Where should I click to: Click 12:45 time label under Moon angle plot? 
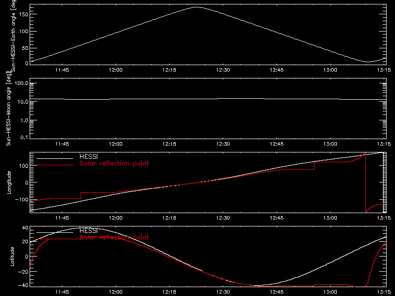(276, 144)
